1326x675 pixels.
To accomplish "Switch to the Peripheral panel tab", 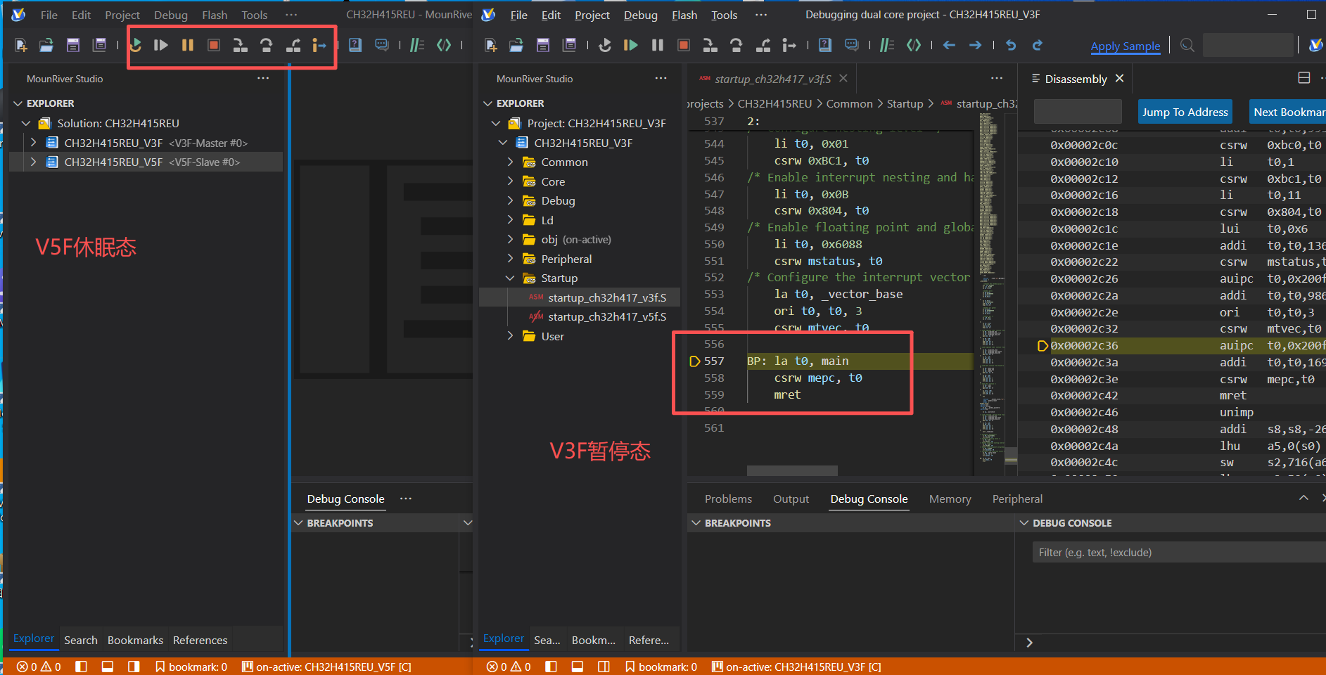I will tap(1017, 499).
